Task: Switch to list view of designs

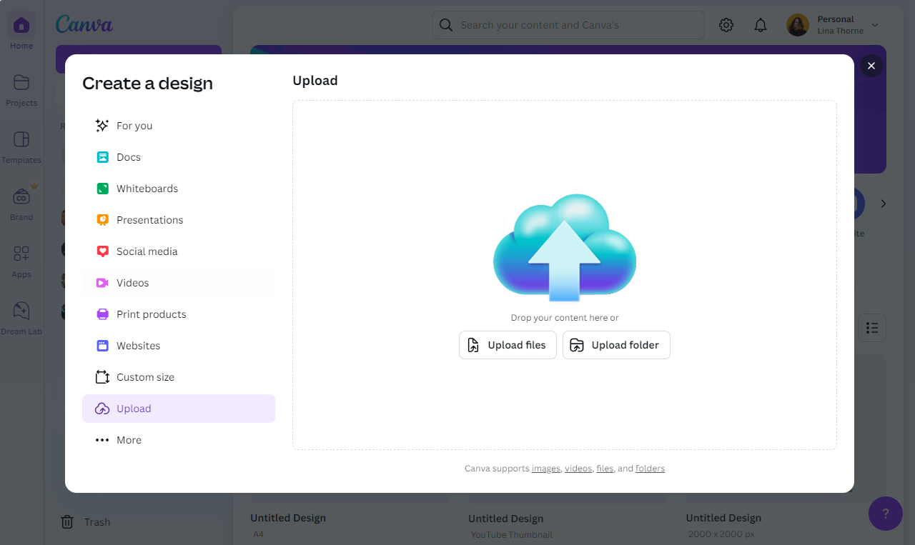Action: 872,328
